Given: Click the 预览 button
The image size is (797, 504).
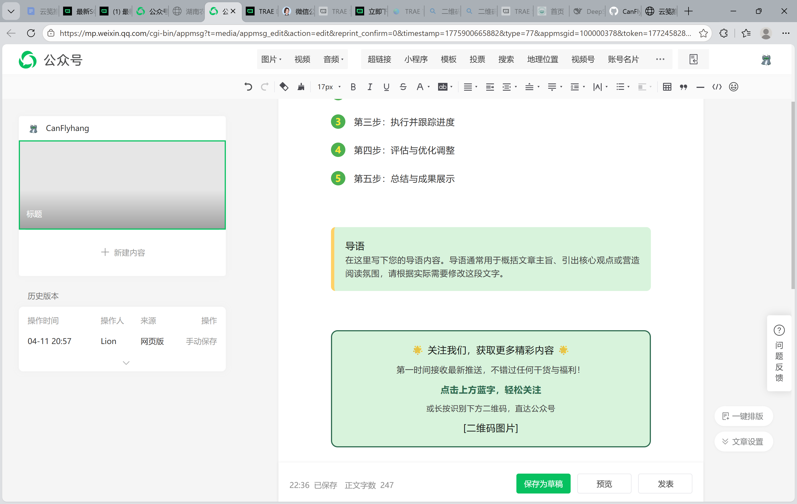Looking at the screenshot, I should point(604,484).
